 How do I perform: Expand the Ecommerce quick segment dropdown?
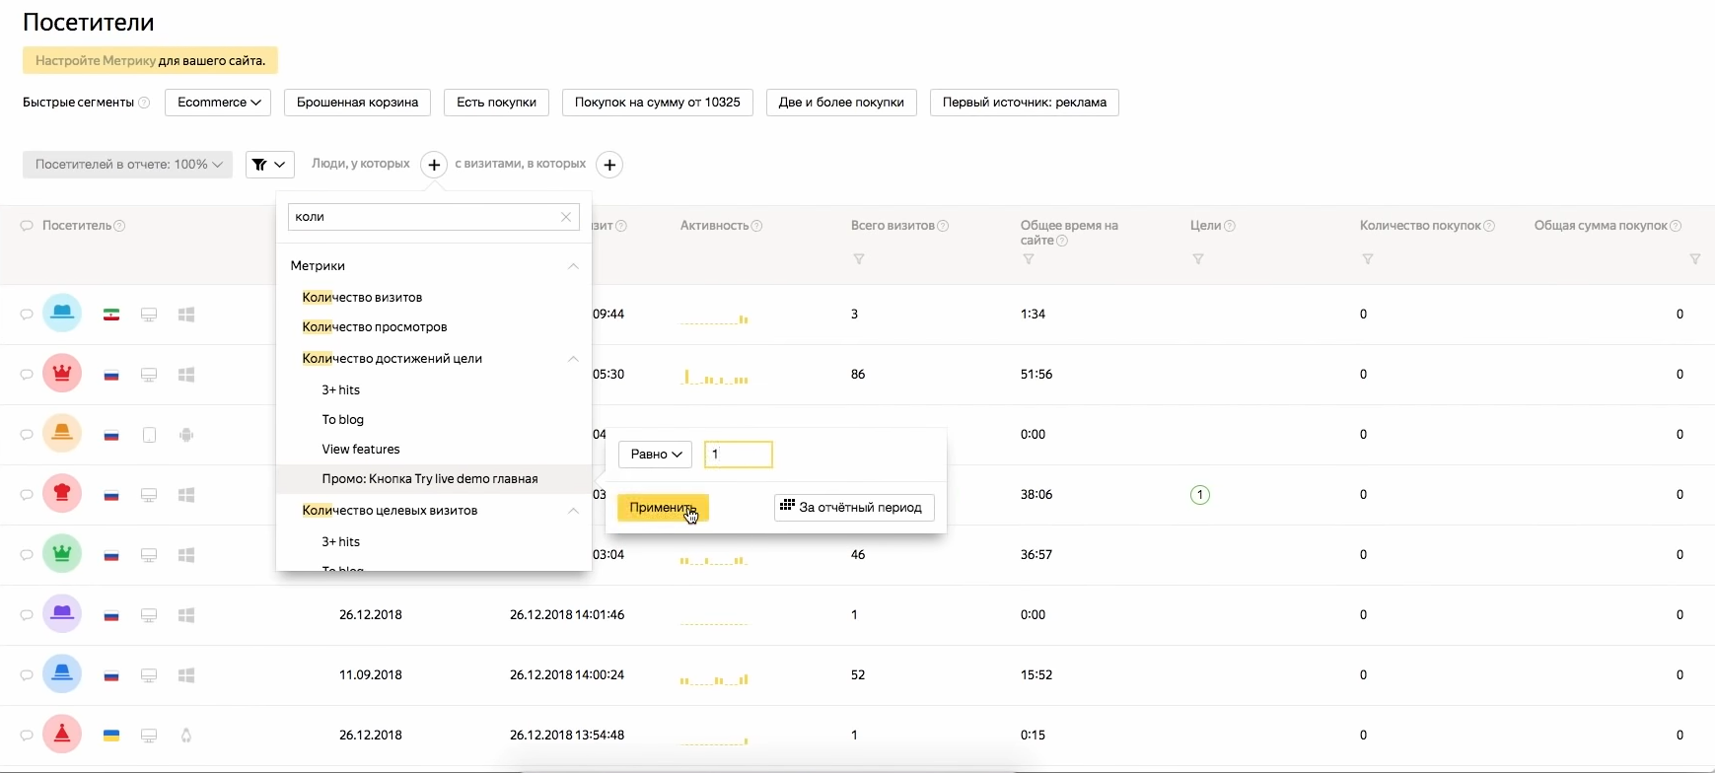pyautogui.click(x=218, y=103)
